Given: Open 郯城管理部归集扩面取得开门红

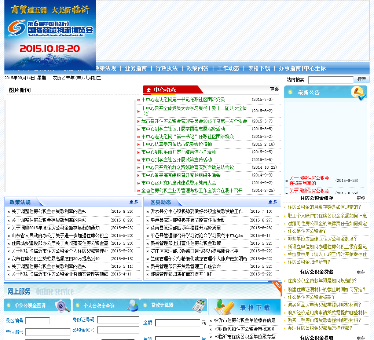Looking at the screenshot, I should (181, 274).
